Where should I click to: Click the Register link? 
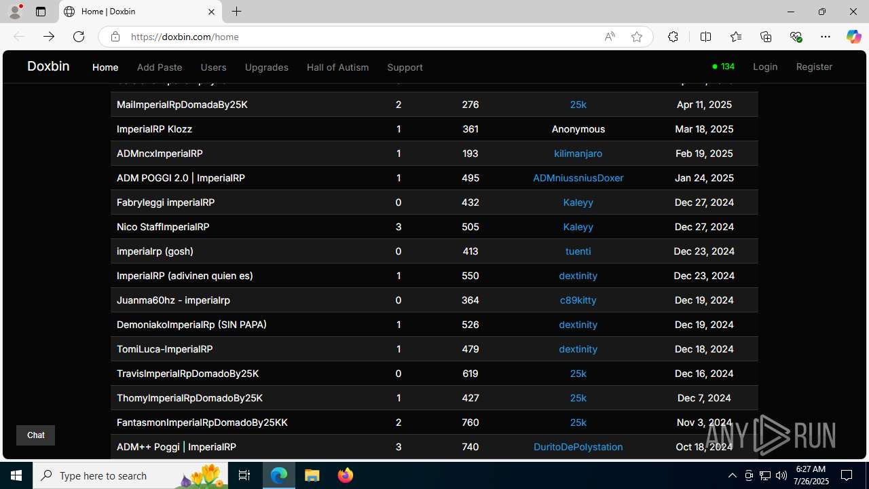pos(814,67)
